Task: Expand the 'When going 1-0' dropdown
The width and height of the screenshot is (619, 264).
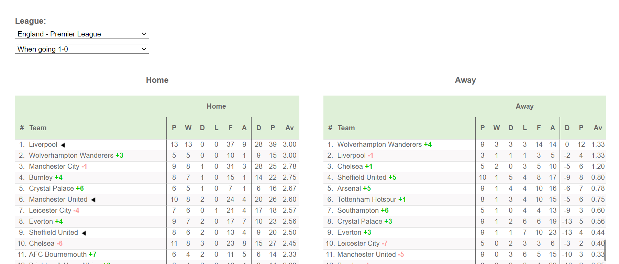Action: tap(82, 49)
